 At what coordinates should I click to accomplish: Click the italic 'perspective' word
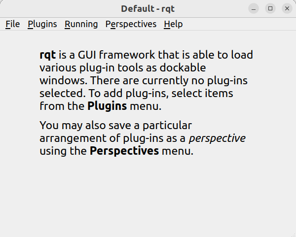point(217,138)
